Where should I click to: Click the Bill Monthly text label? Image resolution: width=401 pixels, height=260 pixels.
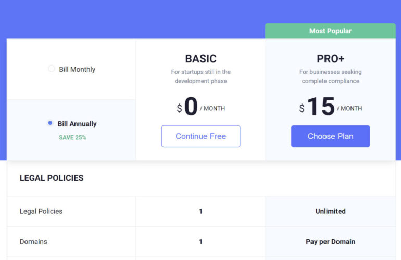[x=77, y=69]
